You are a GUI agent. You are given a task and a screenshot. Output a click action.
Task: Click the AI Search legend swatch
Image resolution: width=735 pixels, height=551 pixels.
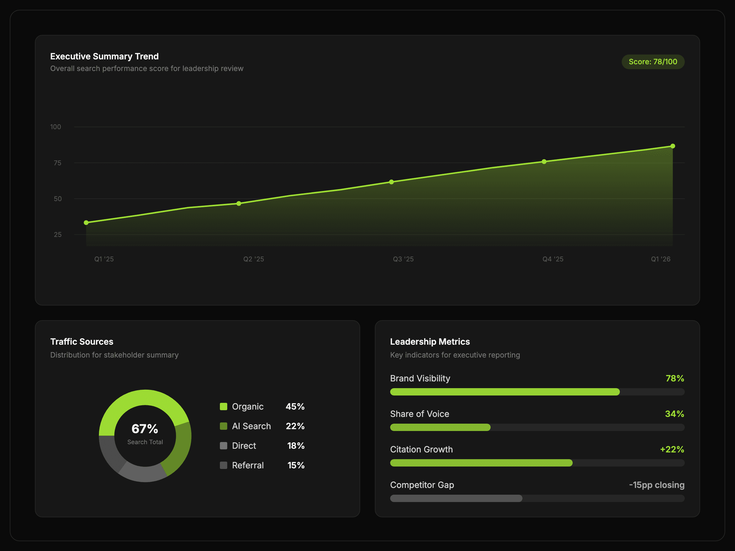click(224, 426)
